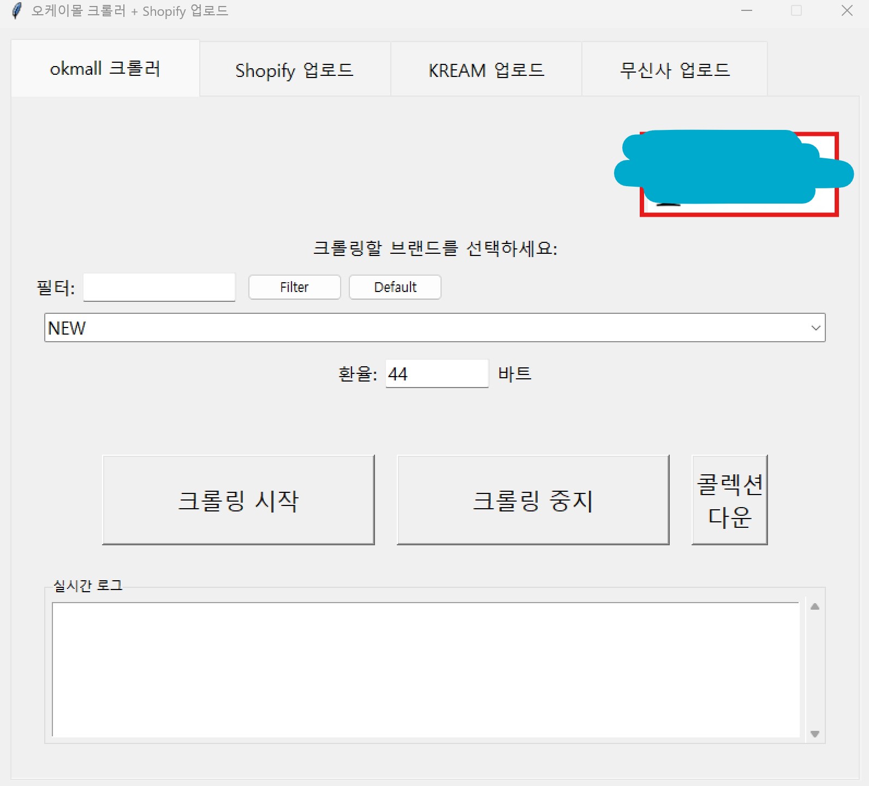Click the feather app icon in title bar
Image resolution: width=869 pixels, height=786 pixels.
(17, 11)
